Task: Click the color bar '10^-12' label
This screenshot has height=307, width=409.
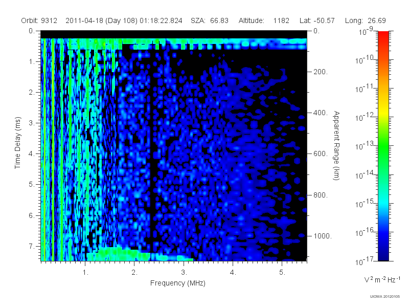Action: pyautogui.click(x=365, y=118)
